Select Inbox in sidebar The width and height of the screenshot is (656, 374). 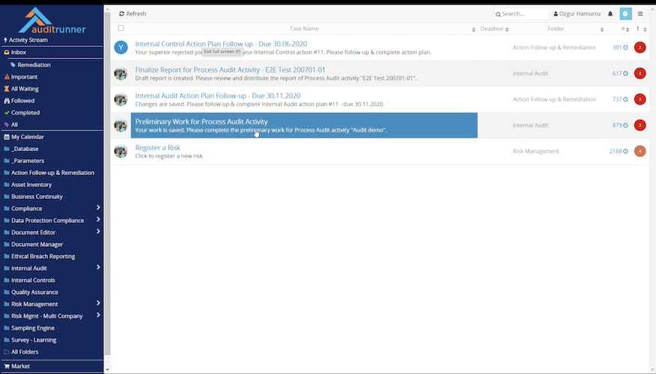click(x=15, y=52)
